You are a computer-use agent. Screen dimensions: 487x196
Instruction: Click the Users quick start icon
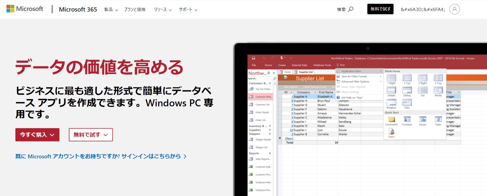pyautogui.click(x=391, y=132)
